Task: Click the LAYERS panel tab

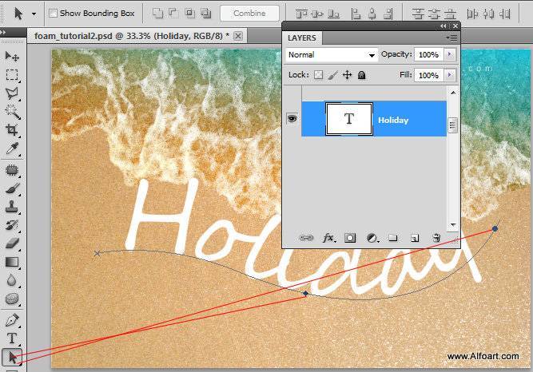Action: coord(302,38)
